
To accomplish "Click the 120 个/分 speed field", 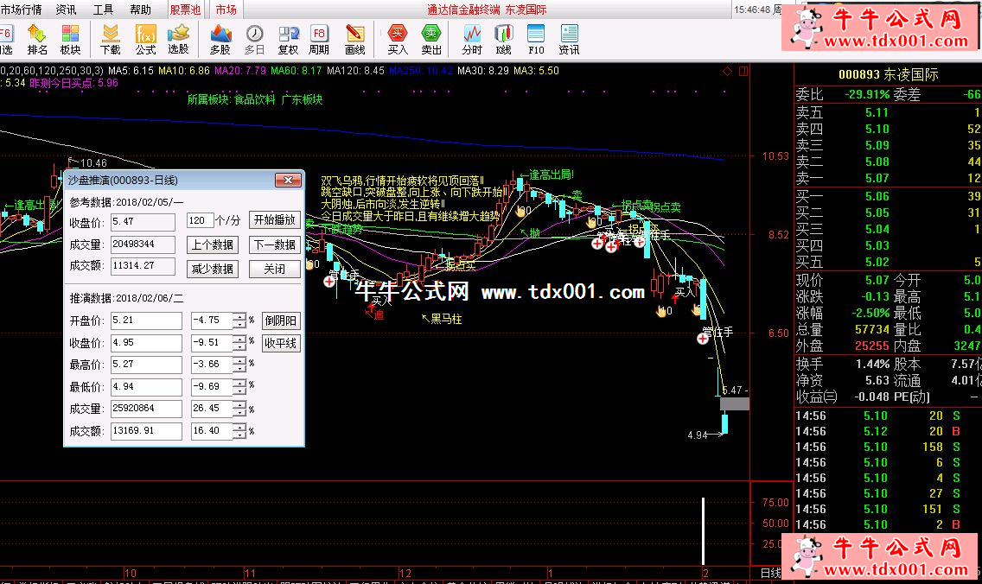I will (200, 220).
